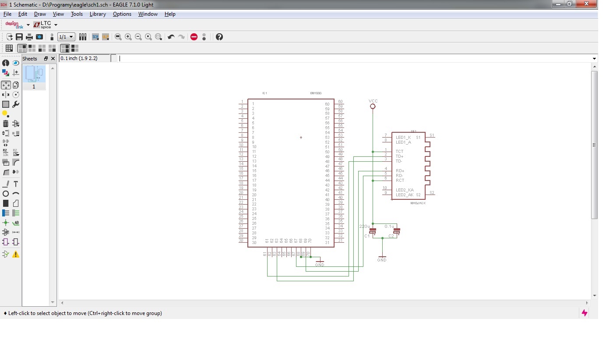Image resolution: width=606 pixels, height=347 pixels.
Task: Open the Draw menu
Action: pos(40,14)
